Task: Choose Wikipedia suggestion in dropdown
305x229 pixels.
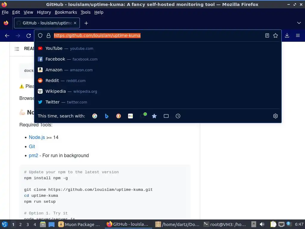Action: coord(158,91)
